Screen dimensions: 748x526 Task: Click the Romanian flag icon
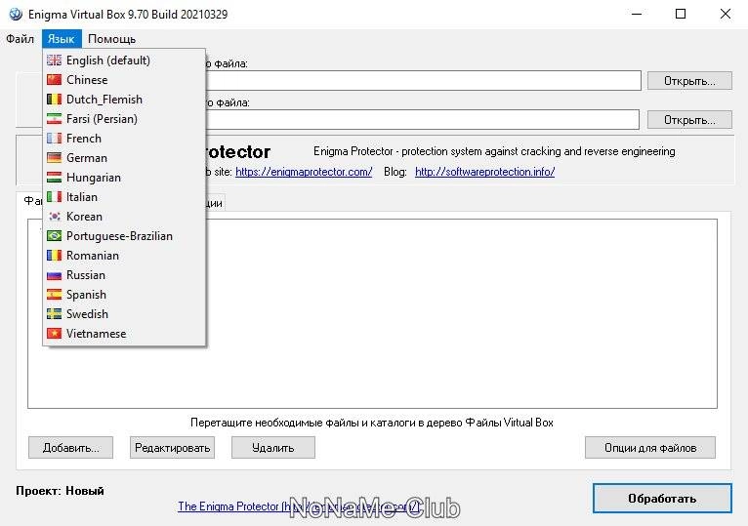click(x=54, y=256)
